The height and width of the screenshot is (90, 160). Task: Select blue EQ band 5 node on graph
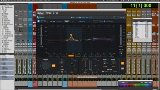click(x=94, y=40)
